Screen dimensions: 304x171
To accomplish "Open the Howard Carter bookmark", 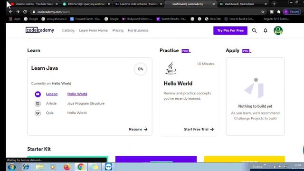I will tap(85, 19).
